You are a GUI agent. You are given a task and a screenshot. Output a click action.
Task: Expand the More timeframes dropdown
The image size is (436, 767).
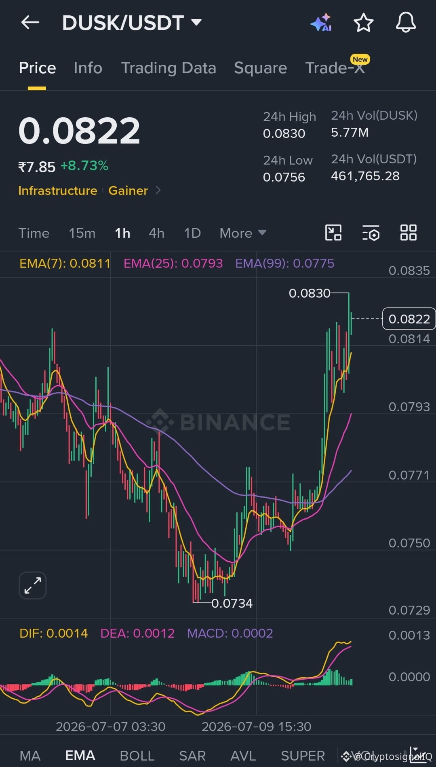(243, 233)
